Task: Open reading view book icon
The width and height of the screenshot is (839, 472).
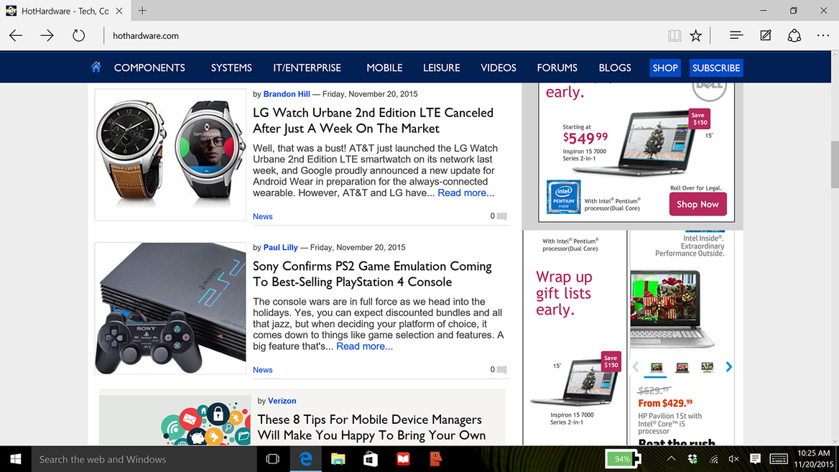Action: point(675,36)
